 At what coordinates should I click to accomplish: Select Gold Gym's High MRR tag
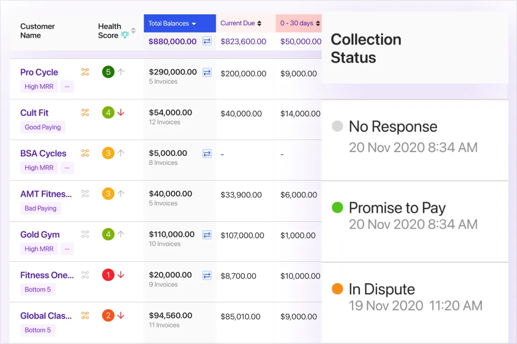pos(39,249)
